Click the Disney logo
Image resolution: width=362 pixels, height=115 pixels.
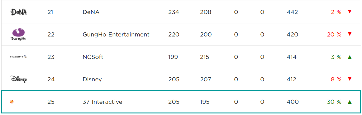[19, 79]
